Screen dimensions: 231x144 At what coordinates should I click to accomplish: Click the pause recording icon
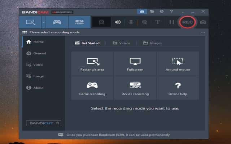(x=172, y=22)
